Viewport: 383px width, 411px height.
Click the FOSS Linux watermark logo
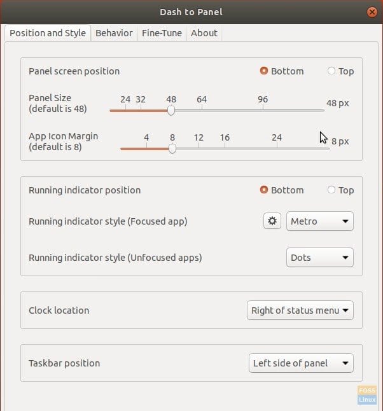(x=367, y=395)
